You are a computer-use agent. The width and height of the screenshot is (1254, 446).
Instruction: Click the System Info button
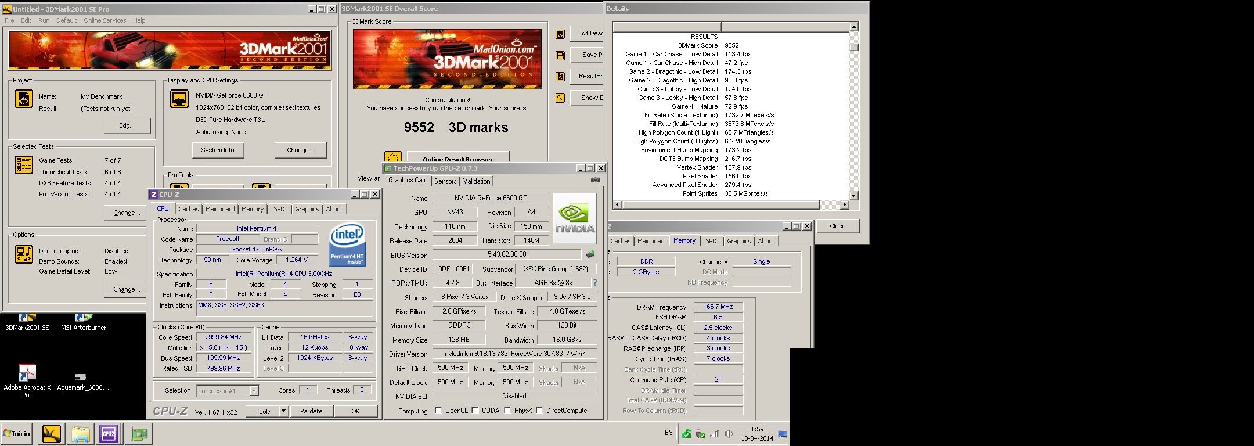[218, 150]
